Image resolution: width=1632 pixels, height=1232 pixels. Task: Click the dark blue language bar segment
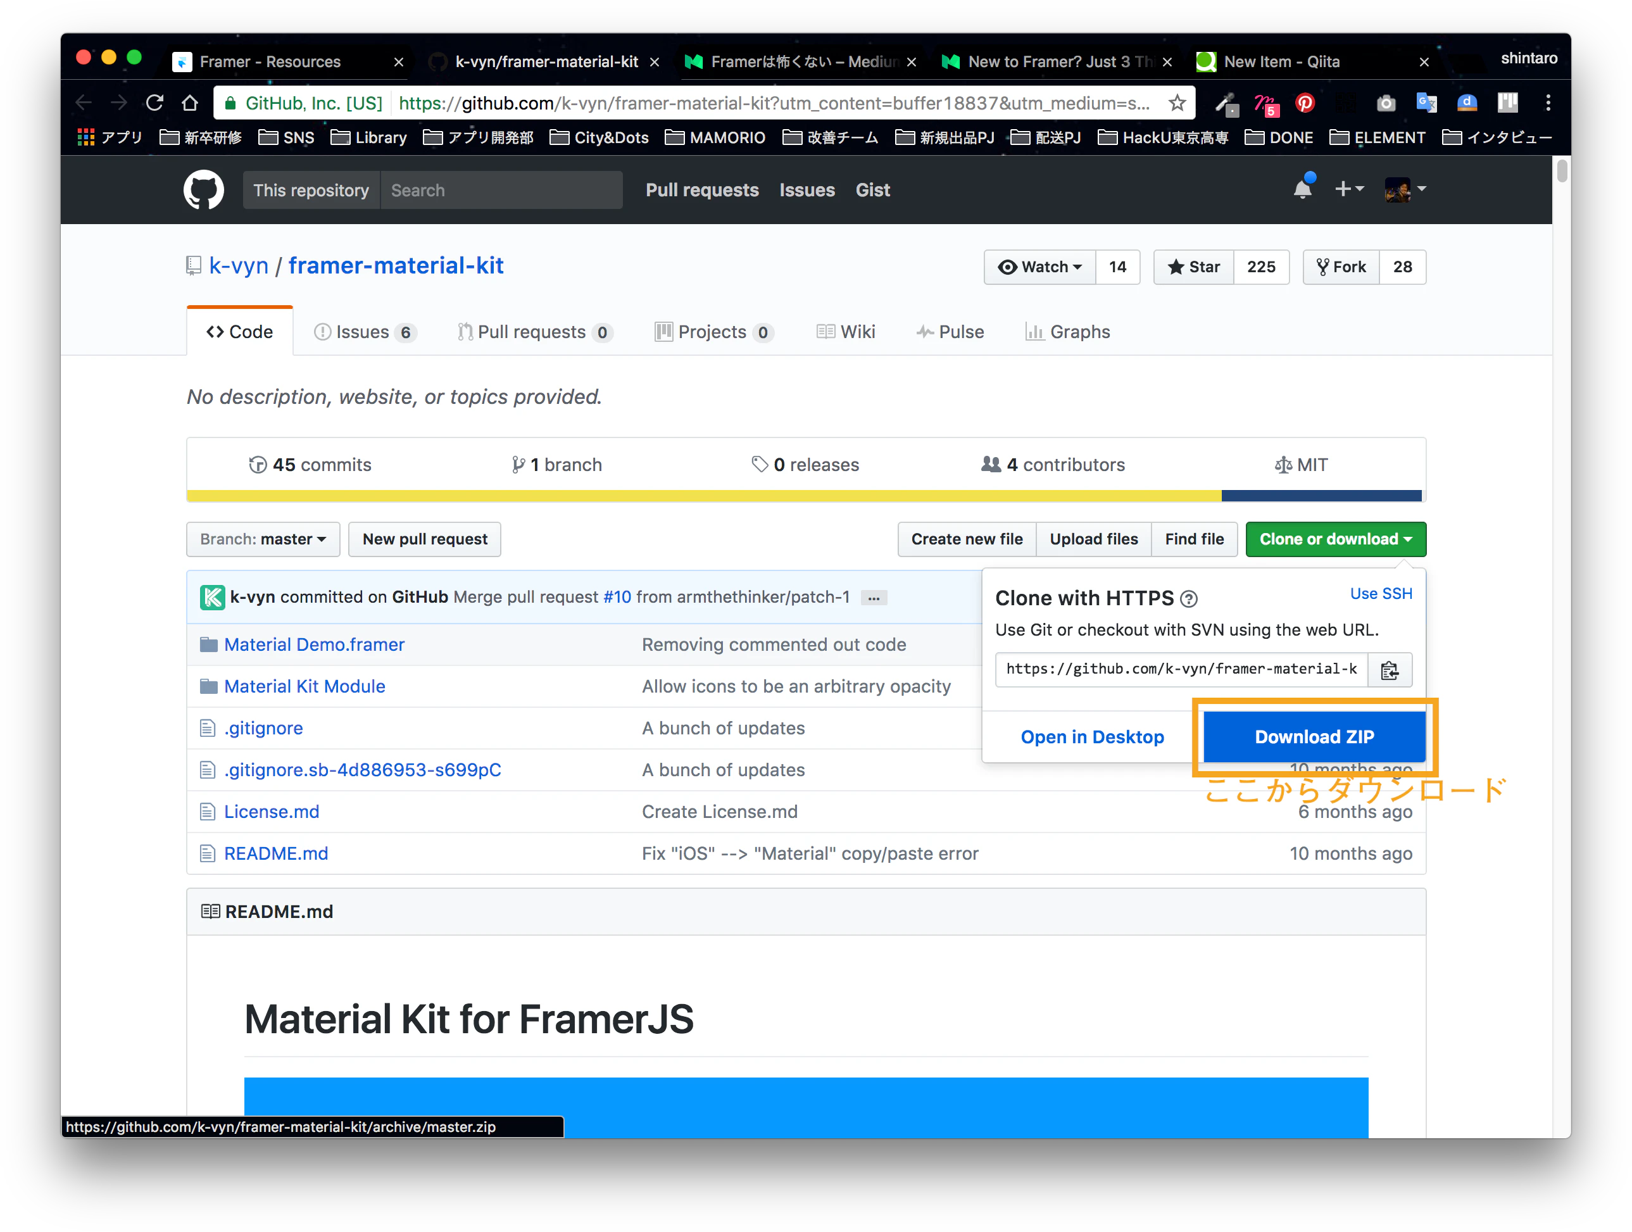click(1321, 496)
